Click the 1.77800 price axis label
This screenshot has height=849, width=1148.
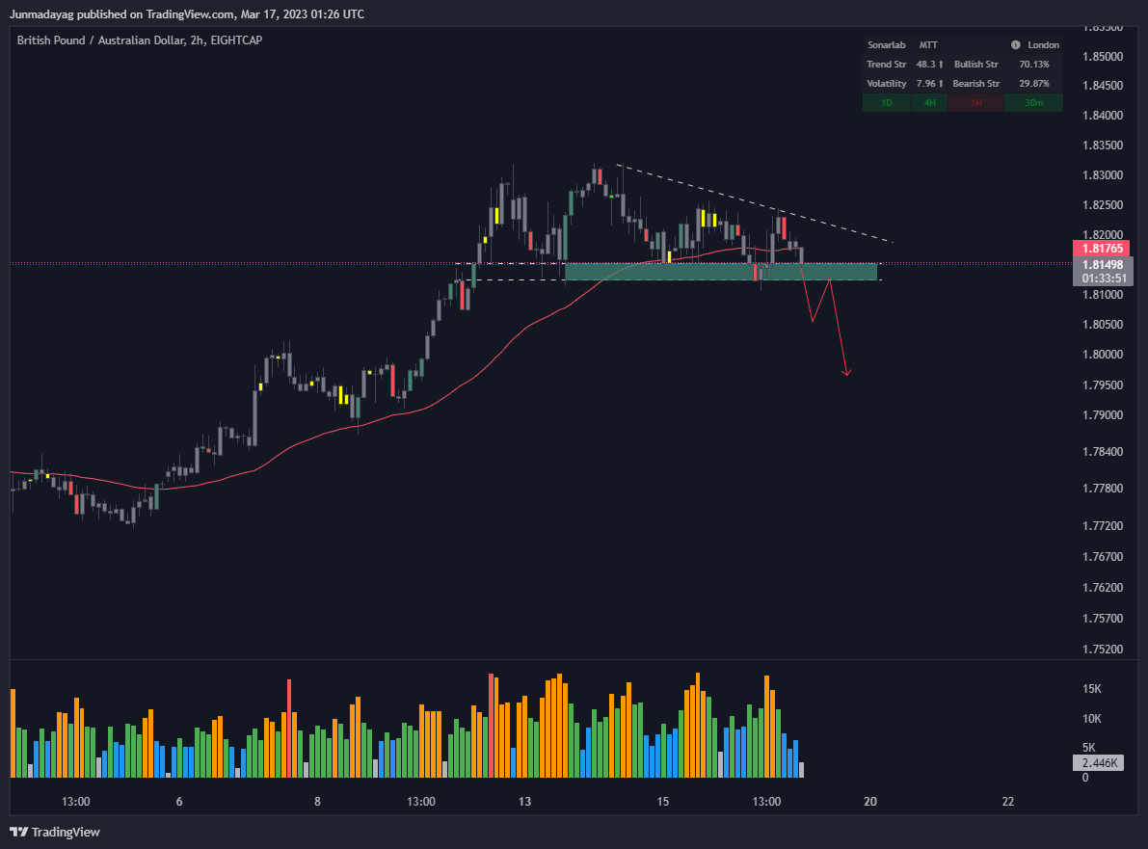[1103, 489]
